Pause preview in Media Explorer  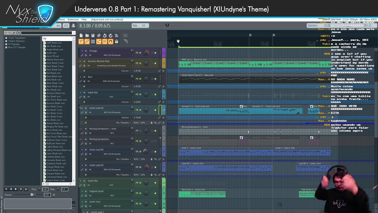[11, 189]
